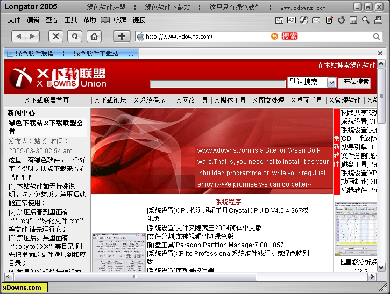This screenshot has height=294, width=390.
Task: Close the tab via its small X box
Action: (x=10, y=54)
